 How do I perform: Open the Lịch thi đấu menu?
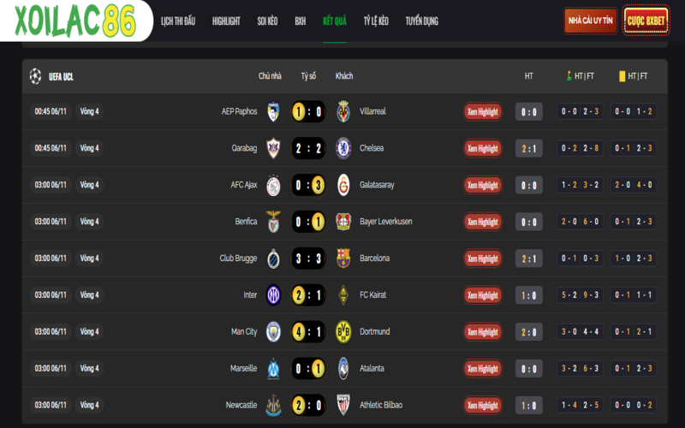pyautogui.click(x=178, y=21)
